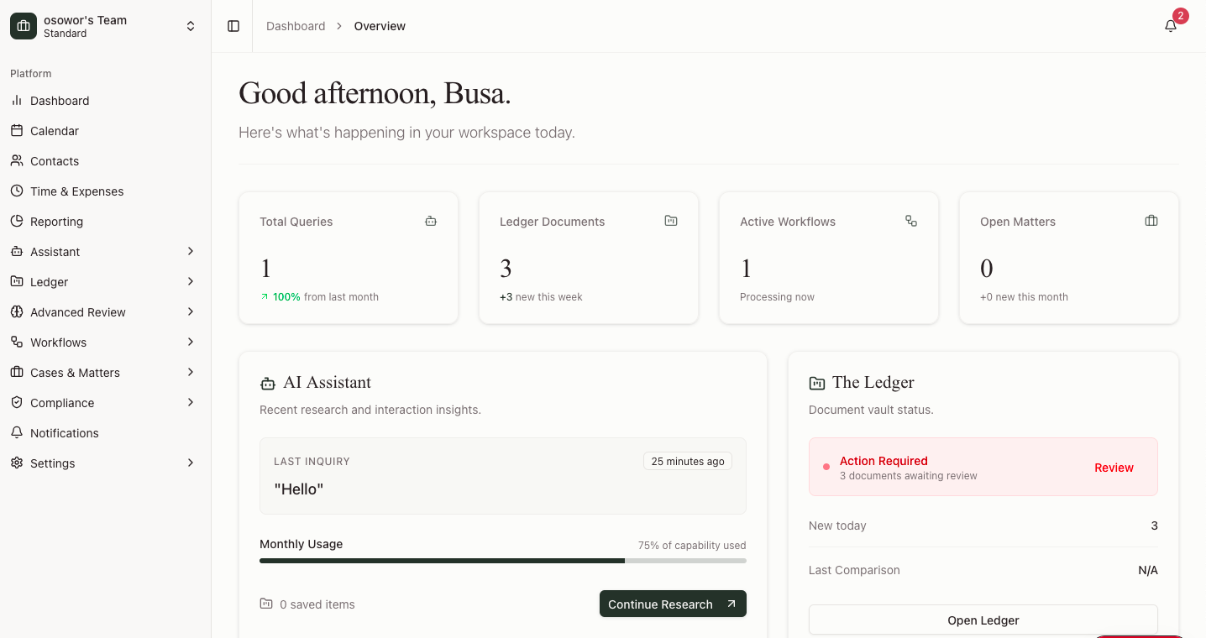
Task: Toggle the sidebar collapse button
Action: tap(233, 25)
